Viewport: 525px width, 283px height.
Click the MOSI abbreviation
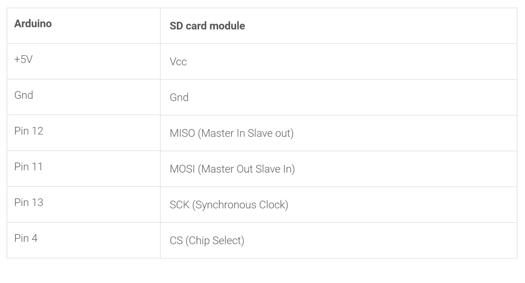click(x=182, y=169)
